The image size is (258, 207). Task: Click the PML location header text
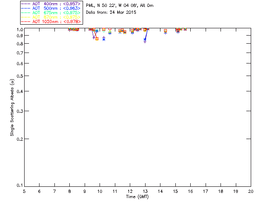point(120,6)
